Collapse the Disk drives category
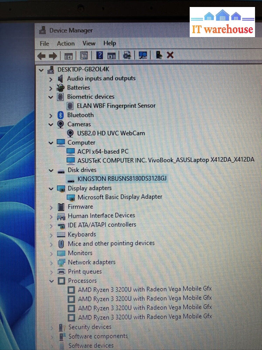The width and height of the screenshot is (262, 350). pyautogui.click(x=51, y=170)
